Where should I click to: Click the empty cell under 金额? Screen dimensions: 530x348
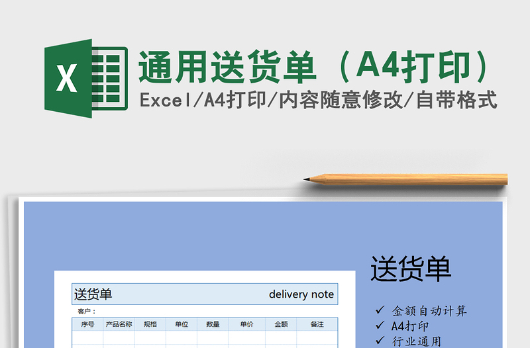(281, 337)
